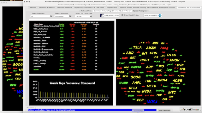Viewport: 202px width, 113px height.
Task: Select the NASDAQ_-_Cryptocurrencies row
Action: [65, 49]
